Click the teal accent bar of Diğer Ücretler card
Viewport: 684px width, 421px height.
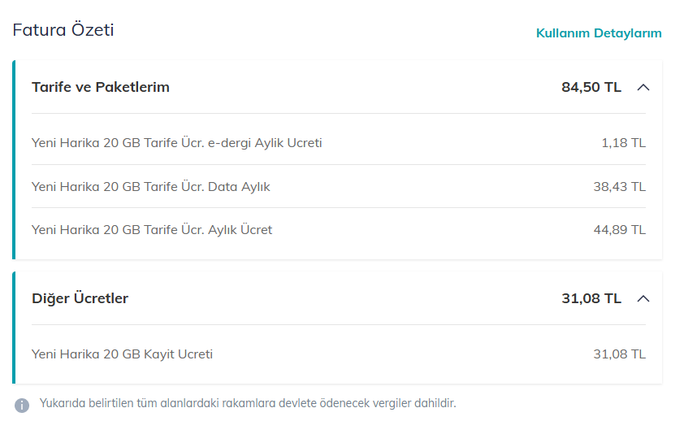point(14,328)
